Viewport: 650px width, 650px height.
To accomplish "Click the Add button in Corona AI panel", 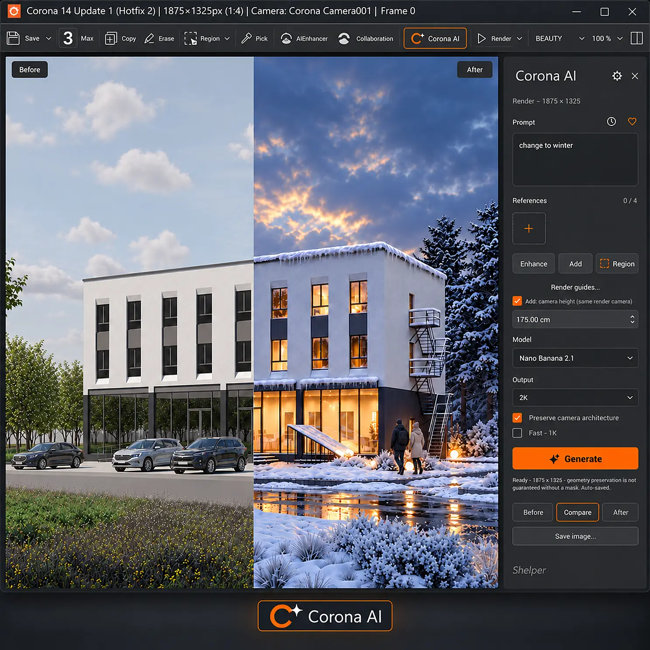I will click(x=575, y=264).
